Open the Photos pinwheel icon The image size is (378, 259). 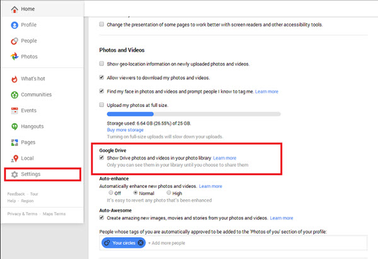tap(14, 57)
